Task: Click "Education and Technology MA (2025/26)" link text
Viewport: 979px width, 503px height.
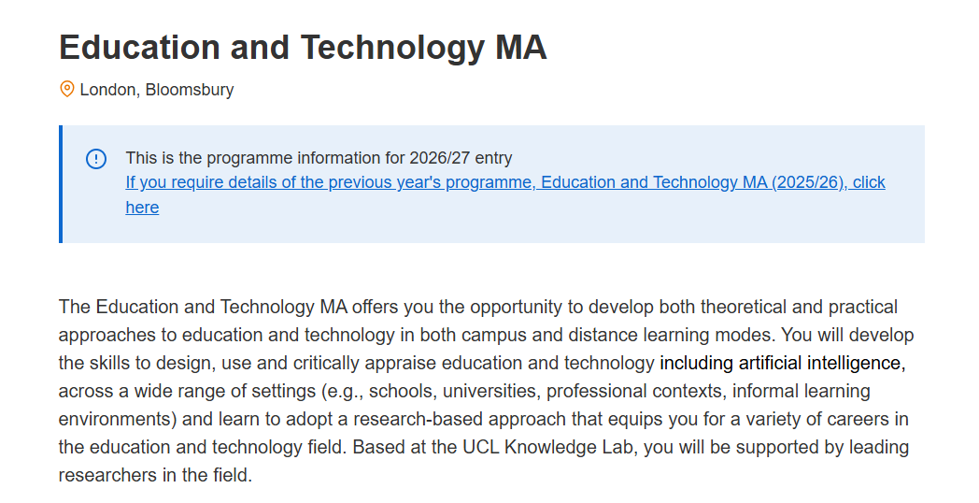Action: click(x=693, y=182)
